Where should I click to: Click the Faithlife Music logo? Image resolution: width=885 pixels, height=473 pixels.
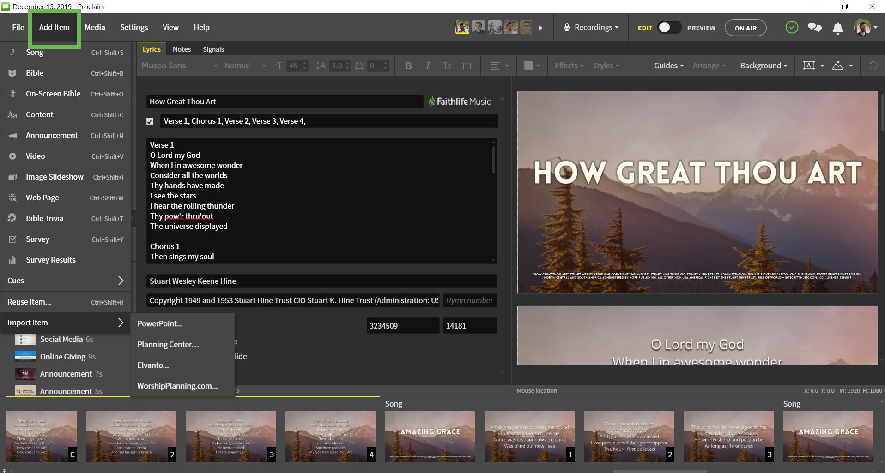pyautogui.click(x=460, y=102)
